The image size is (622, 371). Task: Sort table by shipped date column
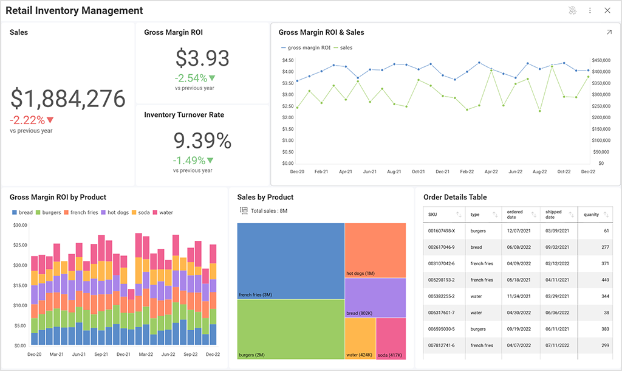[x=571, y=215]
